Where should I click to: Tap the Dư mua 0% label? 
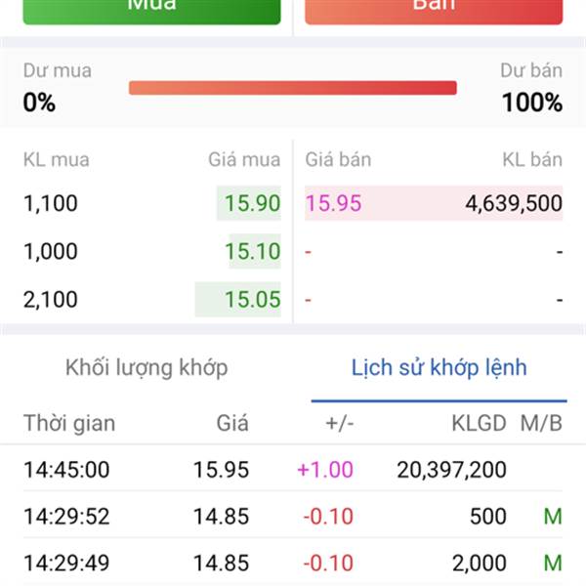57,88
